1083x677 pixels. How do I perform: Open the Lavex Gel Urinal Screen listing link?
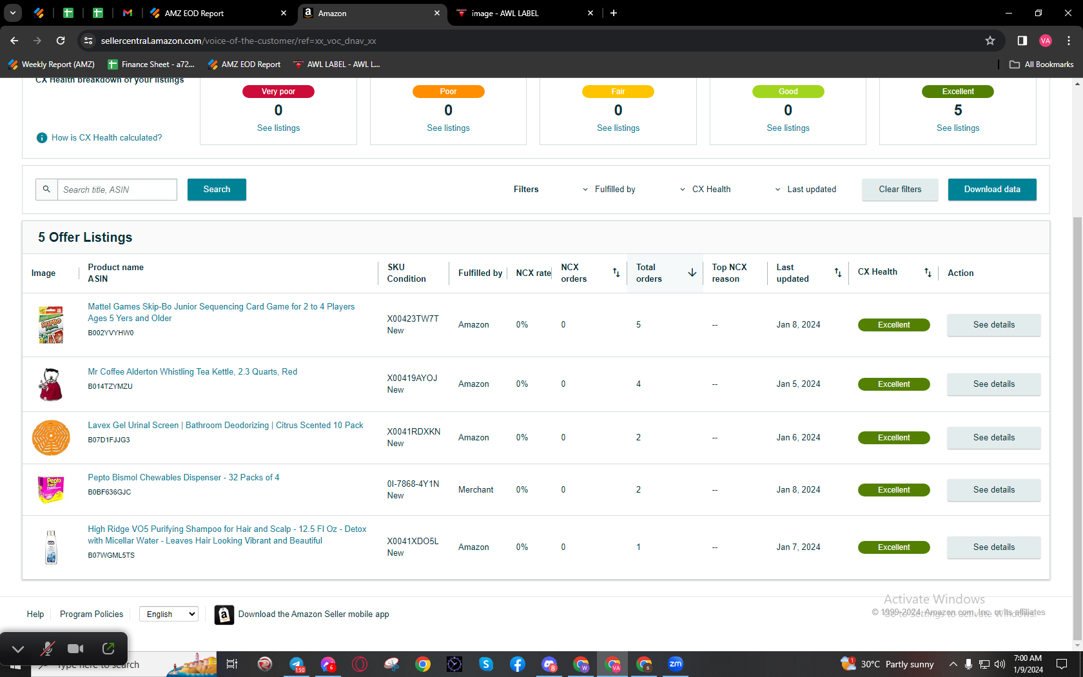click(226, 426)
